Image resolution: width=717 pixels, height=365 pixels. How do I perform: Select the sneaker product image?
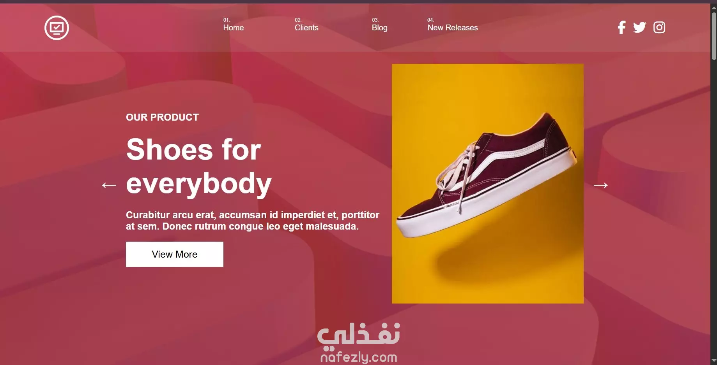(x=487, y=184)
